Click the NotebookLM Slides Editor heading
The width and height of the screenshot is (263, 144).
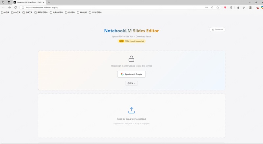click(132, 31)
